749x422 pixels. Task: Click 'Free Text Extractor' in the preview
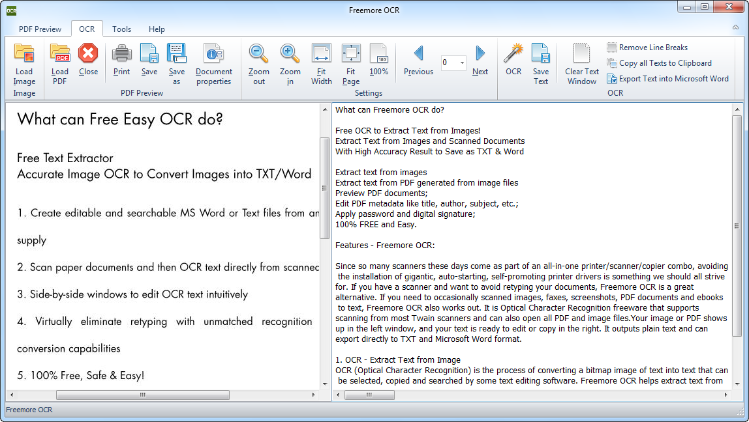(x=65, y=158)
